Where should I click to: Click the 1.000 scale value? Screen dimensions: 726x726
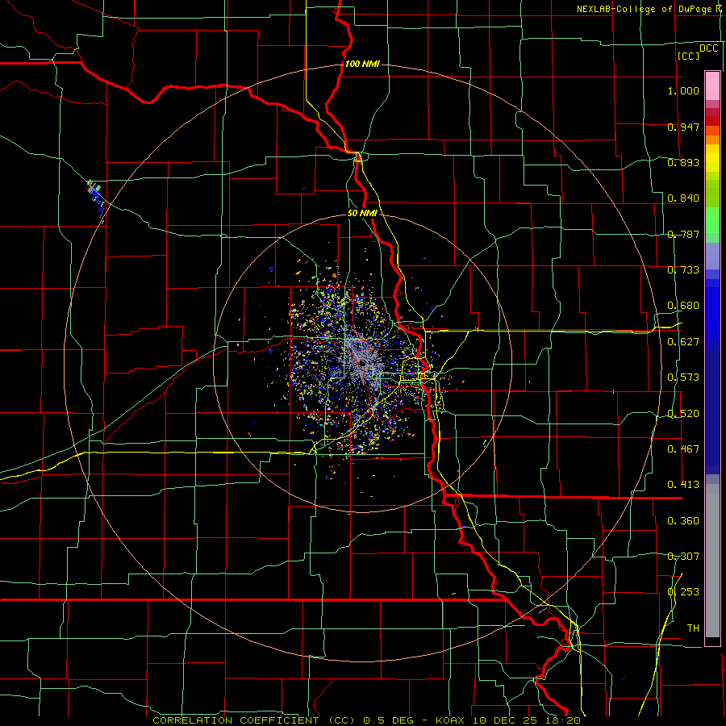click(683, 90)
